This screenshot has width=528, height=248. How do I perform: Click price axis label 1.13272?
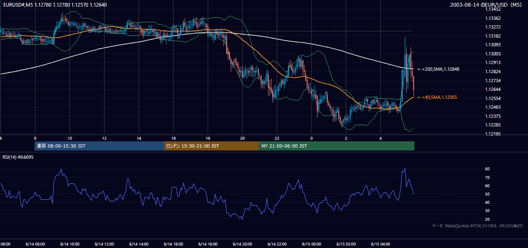click(493, 27)
